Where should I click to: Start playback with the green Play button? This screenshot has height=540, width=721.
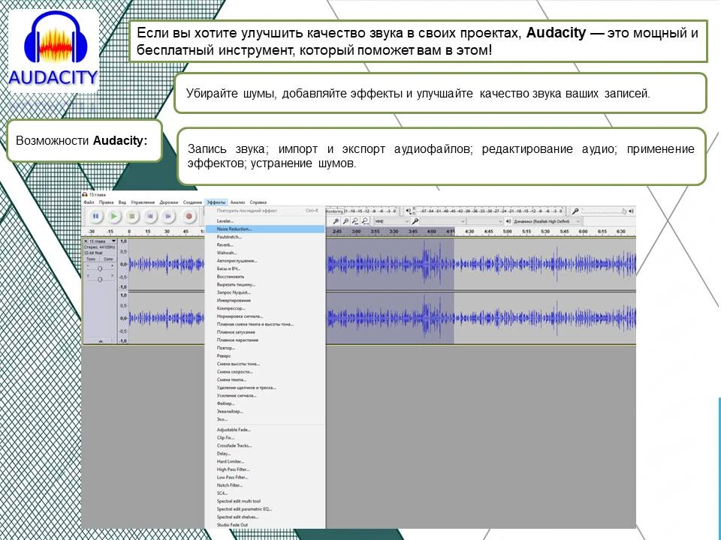(x=113, y=216)
